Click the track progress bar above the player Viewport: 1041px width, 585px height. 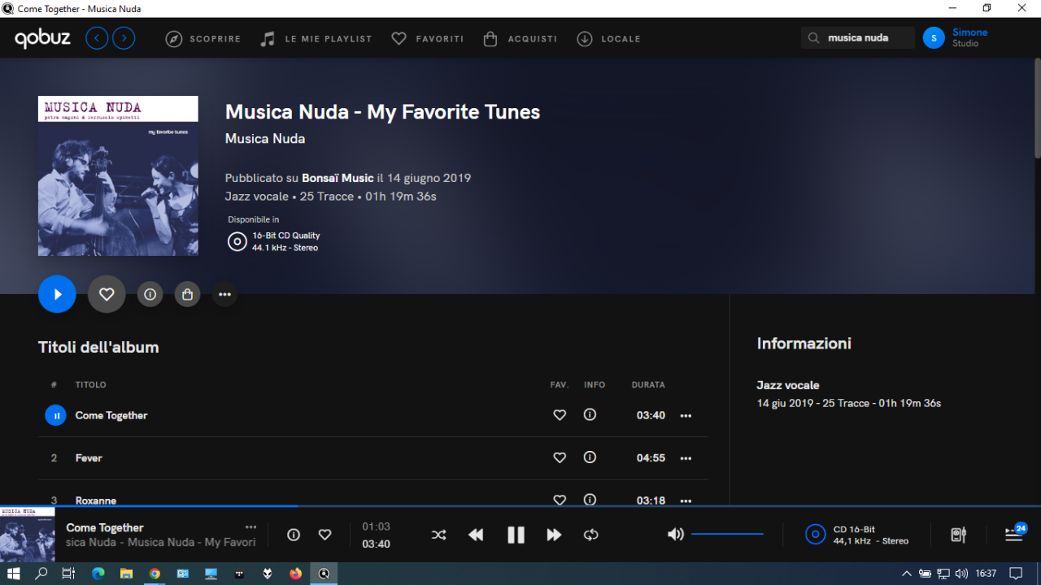[520, 506]
